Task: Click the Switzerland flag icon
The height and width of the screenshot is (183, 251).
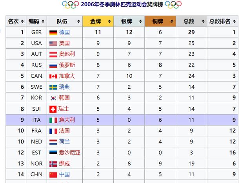Action: 53,109
